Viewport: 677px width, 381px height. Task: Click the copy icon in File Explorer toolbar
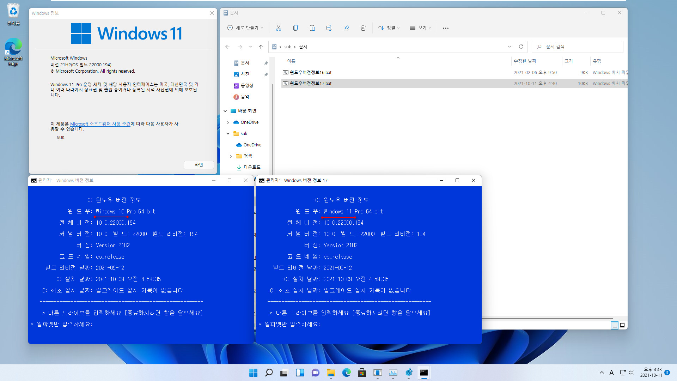point(294,28)
